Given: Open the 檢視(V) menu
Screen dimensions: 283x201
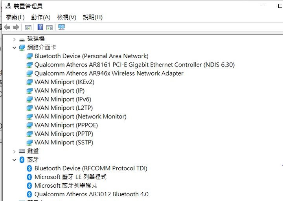Looking at the screenshot, I should (66, 17).
